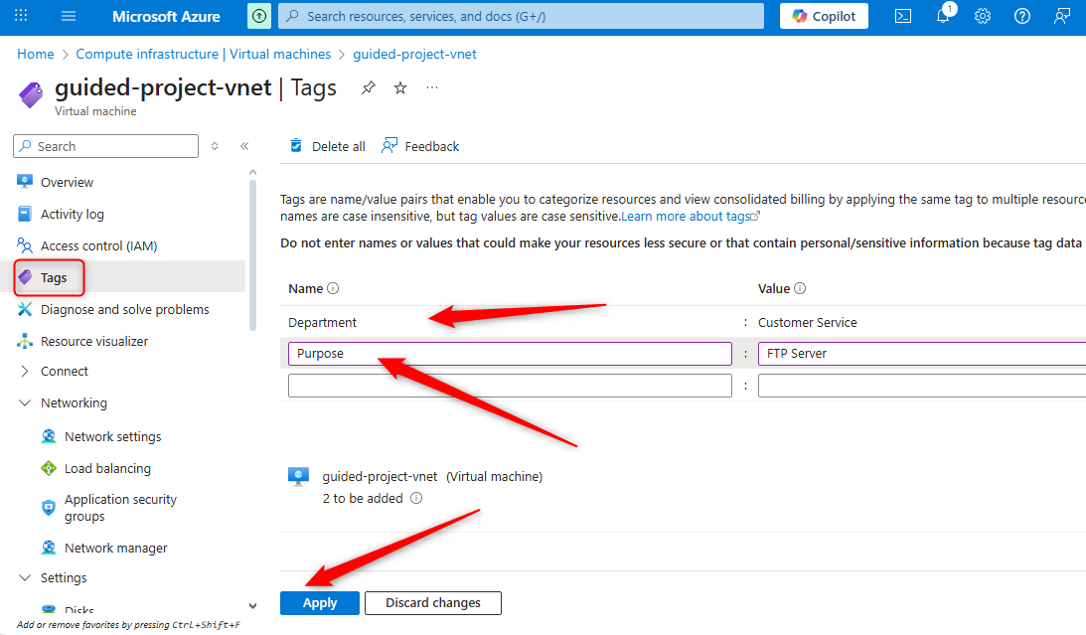The height and width of the screenshot is (635, 1086).
Task: Click the purple tag icon by page title
Action: click(x=31, y=94)
